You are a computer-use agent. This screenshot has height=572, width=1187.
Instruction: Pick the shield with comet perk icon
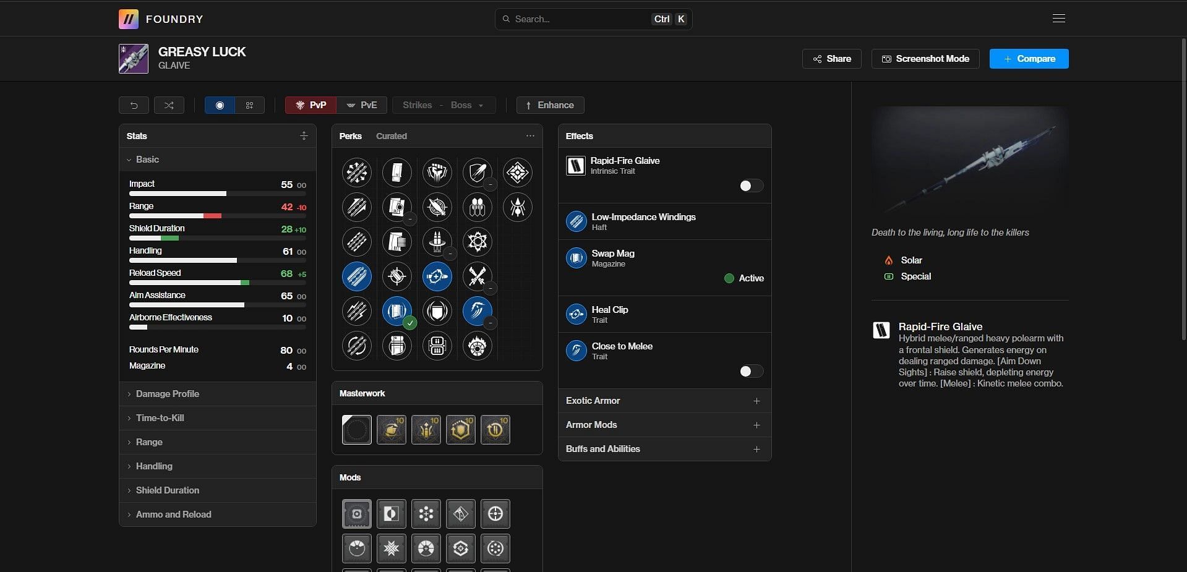tap(477, 173)
